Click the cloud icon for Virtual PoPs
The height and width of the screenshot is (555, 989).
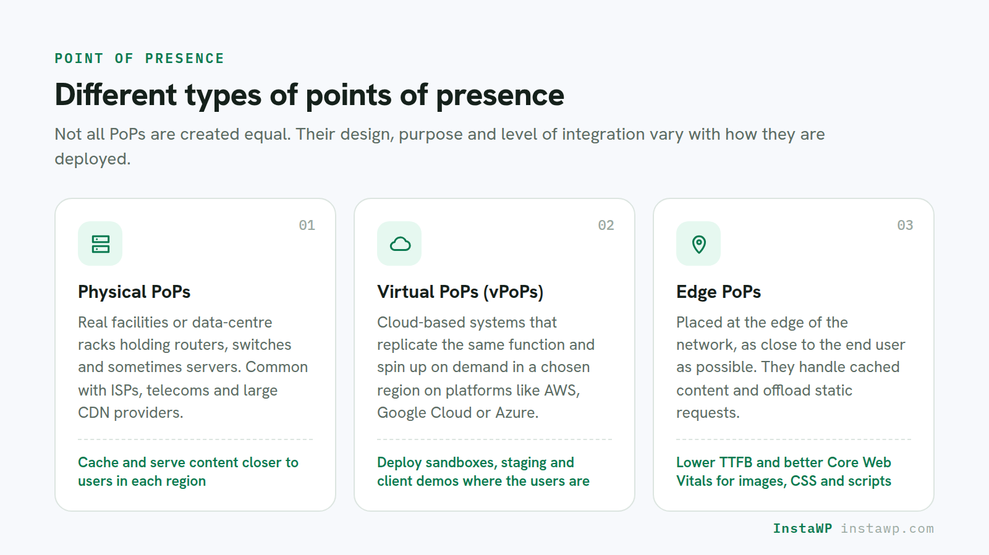(399, 244)
